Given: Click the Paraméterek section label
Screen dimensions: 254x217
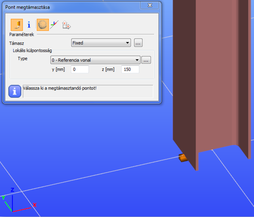Looking at the screenshot, I should 22,34.
